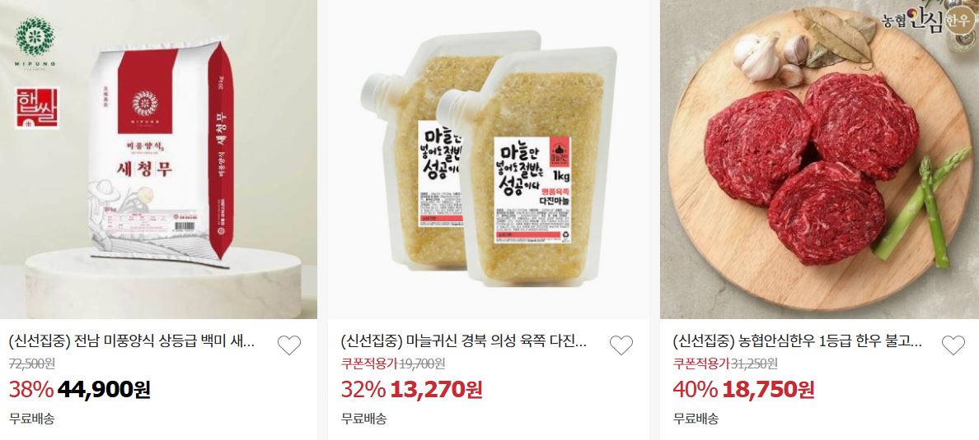Screen dimensions: 979x440
Task: Open the Hanwoo bulgogi beef product image
Action: coord(819,160)
